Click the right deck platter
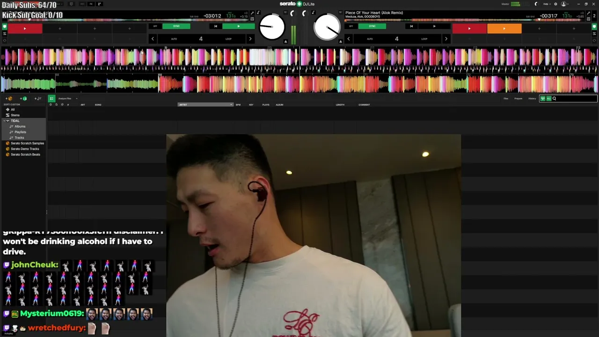 coord(327,27)
